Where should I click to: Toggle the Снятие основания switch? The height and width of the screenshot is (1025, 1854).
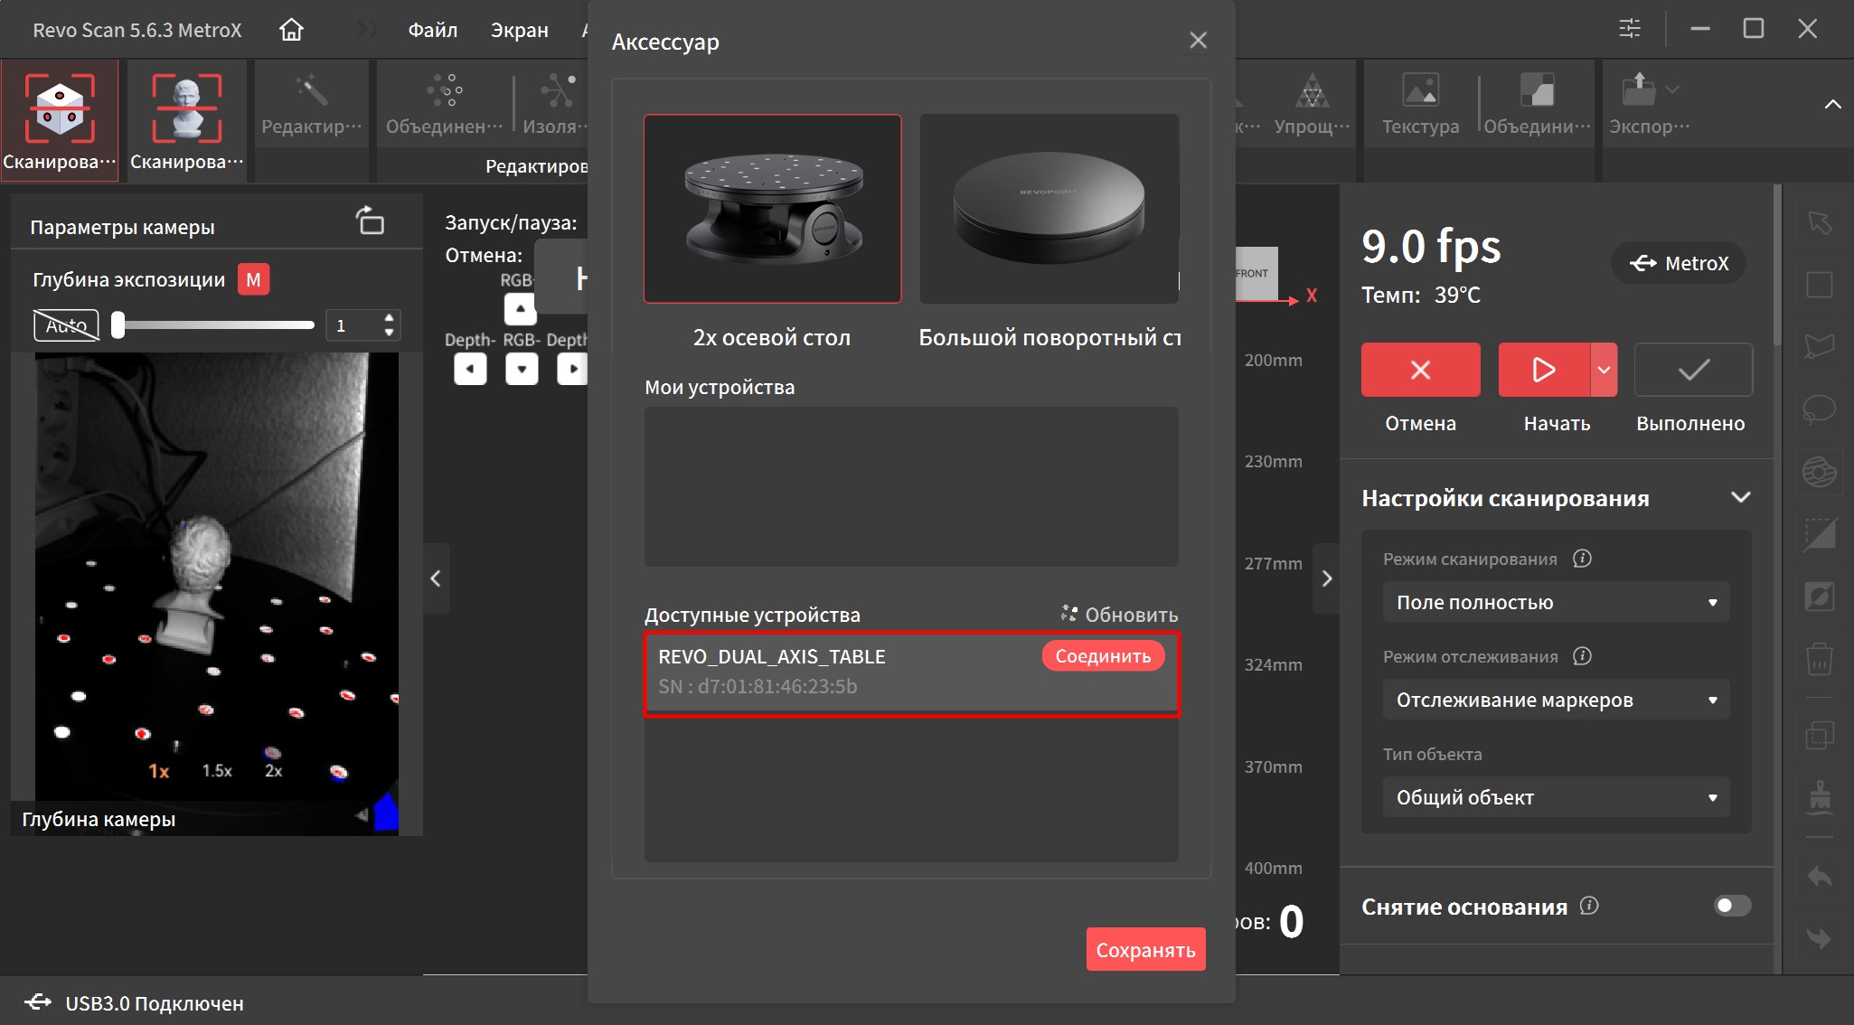(x=1731, y=906)
